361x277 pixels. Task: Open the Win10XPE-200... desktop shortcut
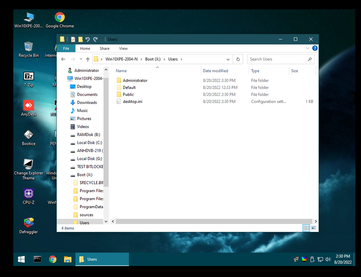click(x=28, y=20)
